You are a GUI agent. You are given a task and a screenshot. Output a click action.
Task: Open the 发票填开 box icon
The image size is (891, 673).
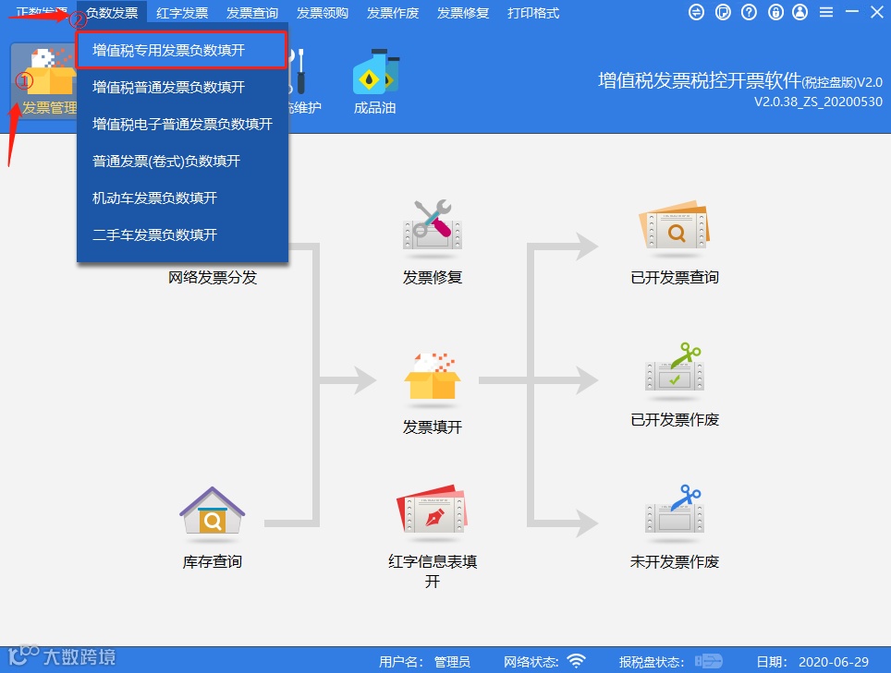pyautogui.click(x=433, y=377)
